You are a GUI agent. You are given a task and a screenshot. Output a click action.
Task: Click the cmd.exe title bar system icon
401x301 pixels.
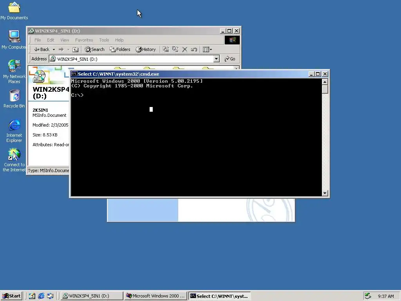tap(74, 74)
